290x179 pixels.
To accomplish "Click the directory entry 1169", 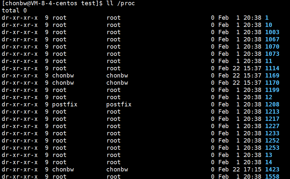I will coord(272,76).
